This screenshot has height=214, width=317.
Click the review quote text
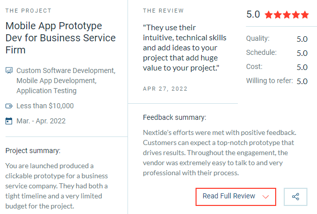(x=184, y=47)
